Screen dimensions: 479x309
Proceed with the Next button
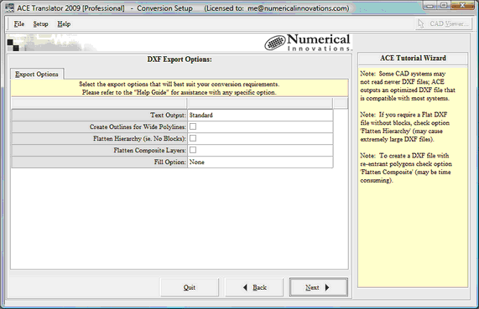click(318, 287)
